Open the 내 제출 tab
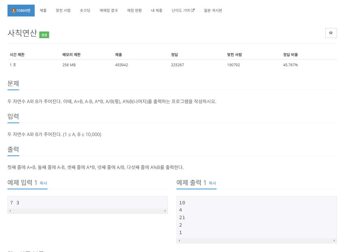This screenshot has height=252, width=343. [x=157, y=10]
